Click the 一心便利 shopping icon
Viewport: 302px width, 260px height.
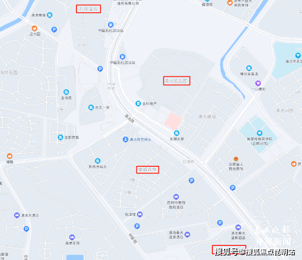click(258, 83)
